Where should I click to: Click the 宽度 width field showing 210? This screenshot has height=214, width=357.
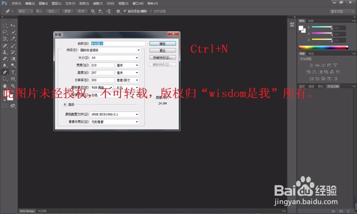[x=102, y=65]
